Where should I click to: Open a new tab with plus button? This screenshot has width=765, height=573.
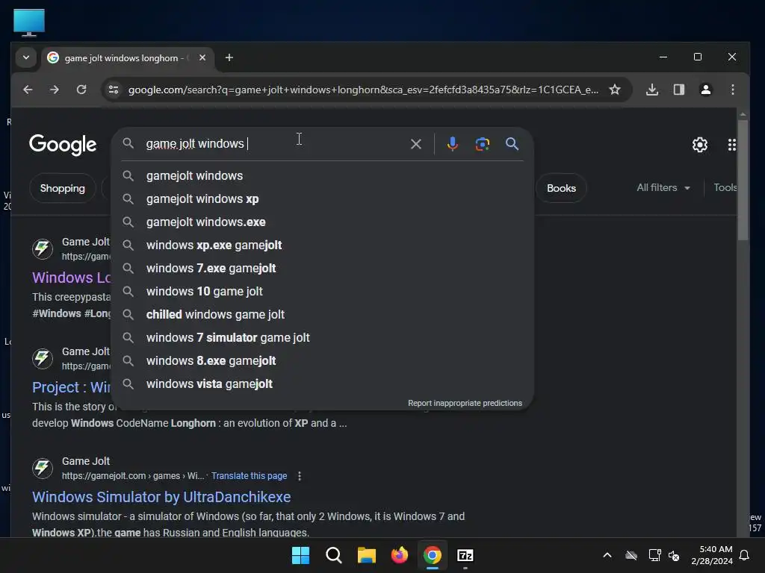[x=229, y=57]
